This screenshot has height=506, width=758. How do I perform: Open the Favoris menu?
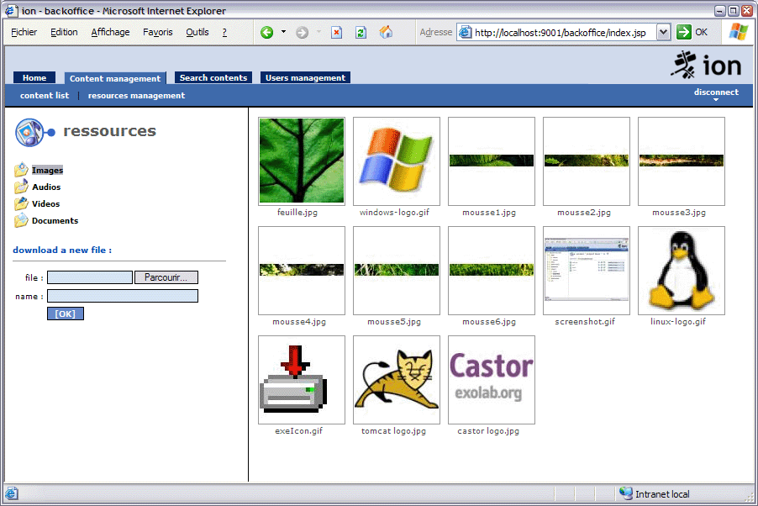[158, 32]
